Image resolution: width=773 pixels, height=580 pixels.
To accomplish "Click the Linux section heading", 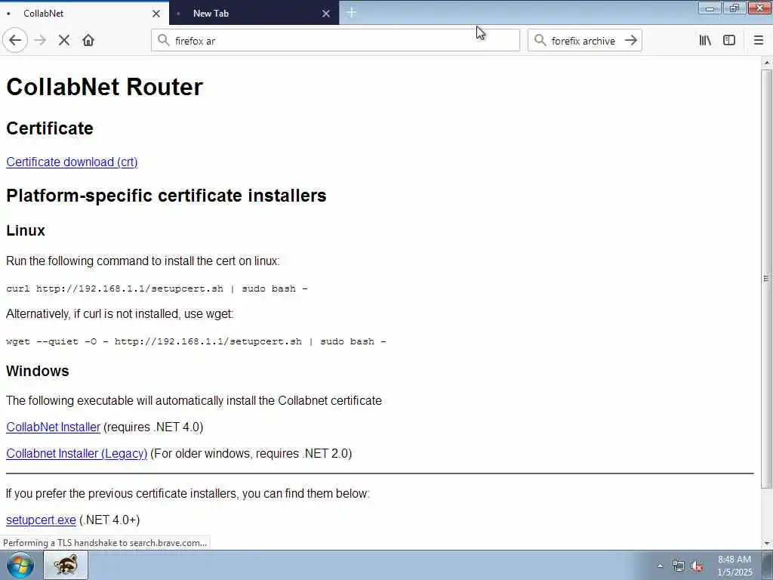I will (26, 231).
